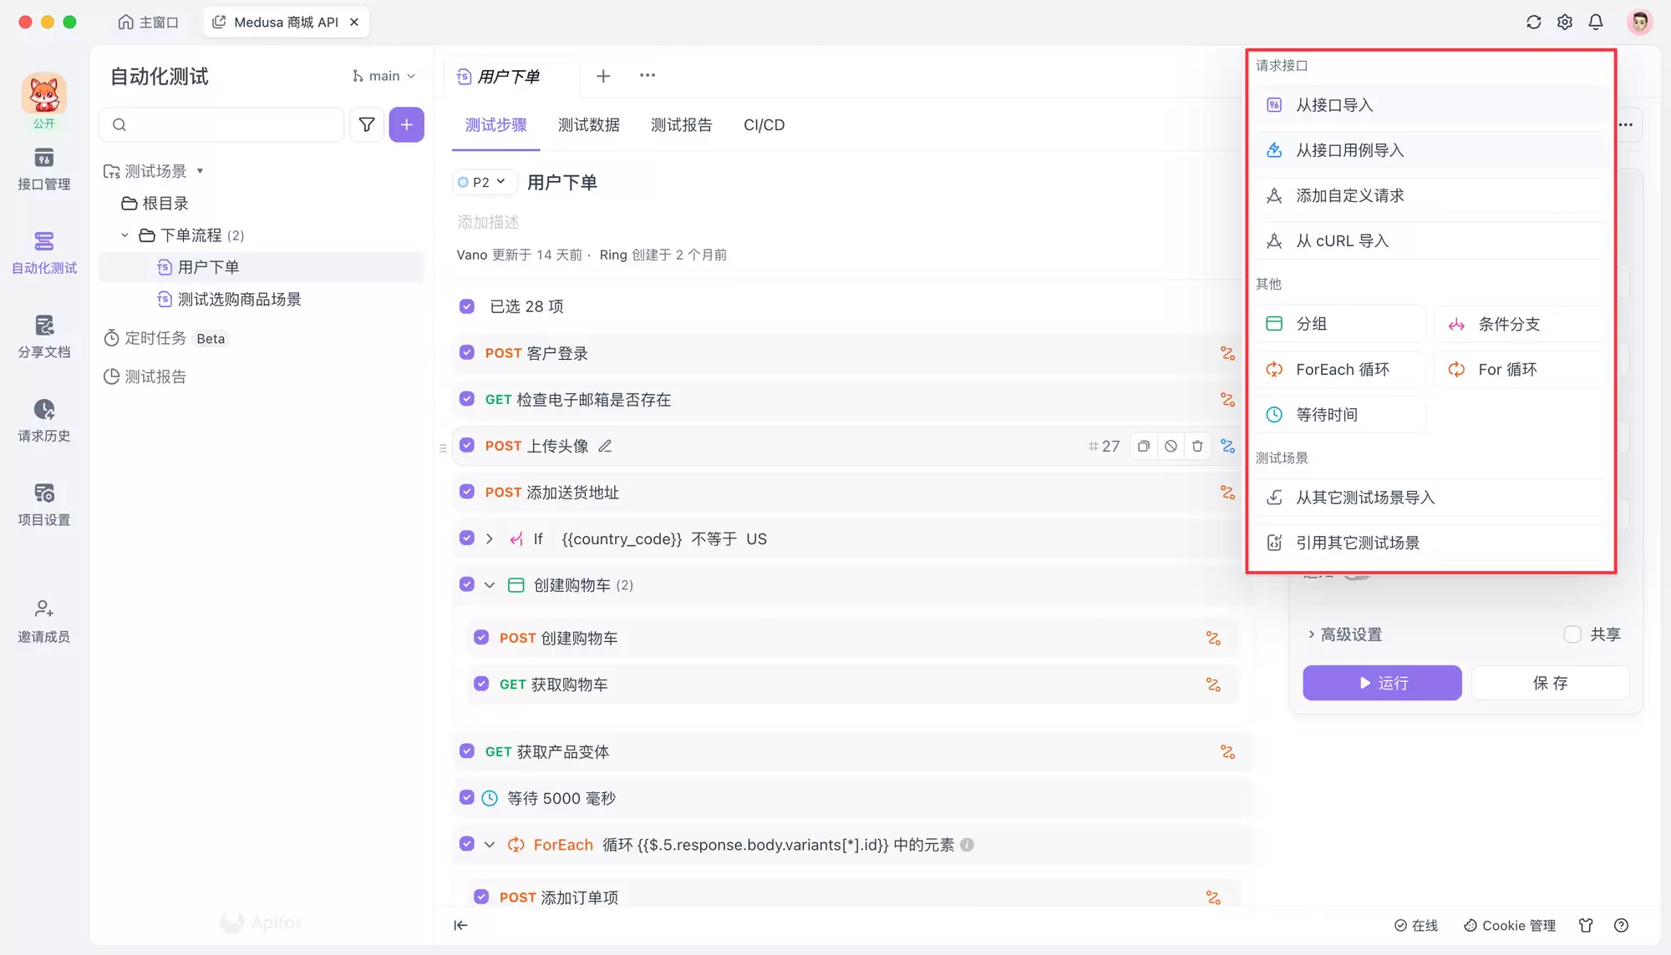Viewport: 1671px width, 955px height.
Task: Open the P2 priority dropdown
Action: coord(483,182)
